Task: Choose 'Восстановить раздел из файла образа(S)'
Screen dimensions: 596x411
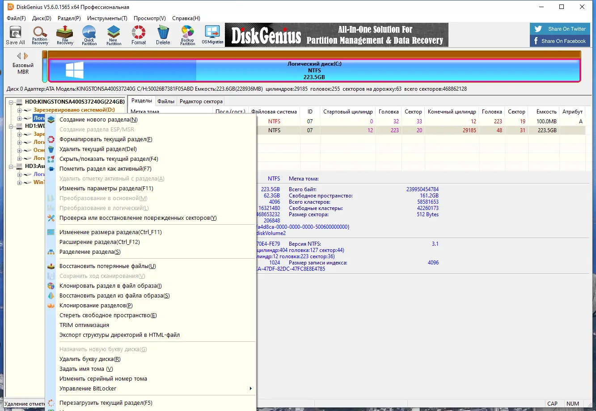Action: pyautogui.click(x=151, y=296)
